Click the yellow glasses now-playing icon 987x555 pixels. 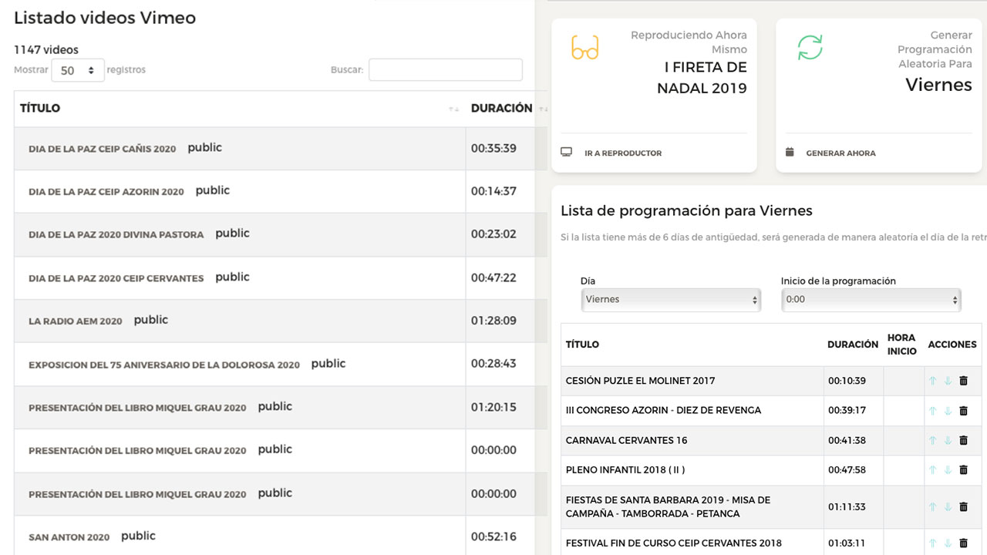(x=584, y=48)
